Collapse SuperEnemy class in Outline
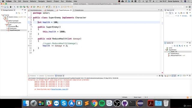192x108 pixels. pyautogui.click(x=166, y=50)
